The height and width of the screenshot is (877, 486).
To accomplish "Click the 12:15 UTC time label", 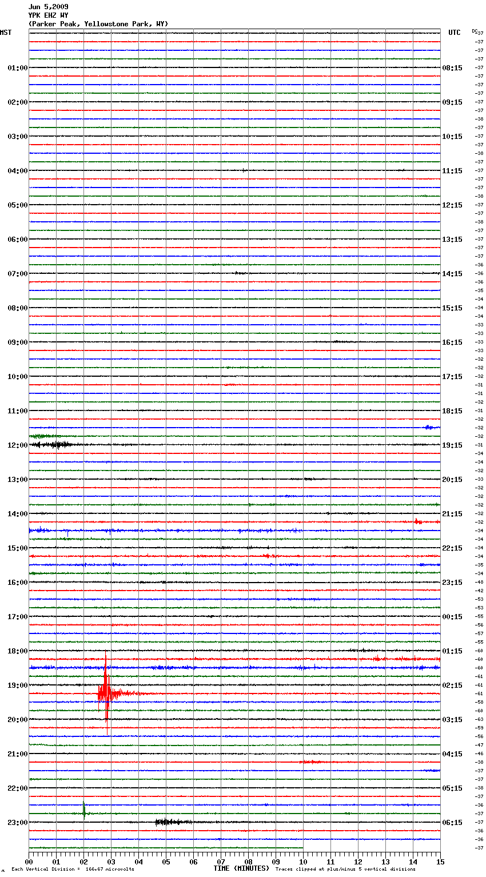I will pos(452,205).
